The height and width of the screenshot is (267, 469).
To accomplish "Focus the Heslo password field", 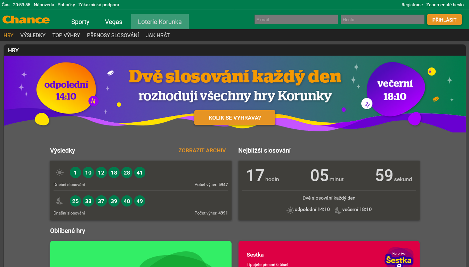I will click(382, 19).
